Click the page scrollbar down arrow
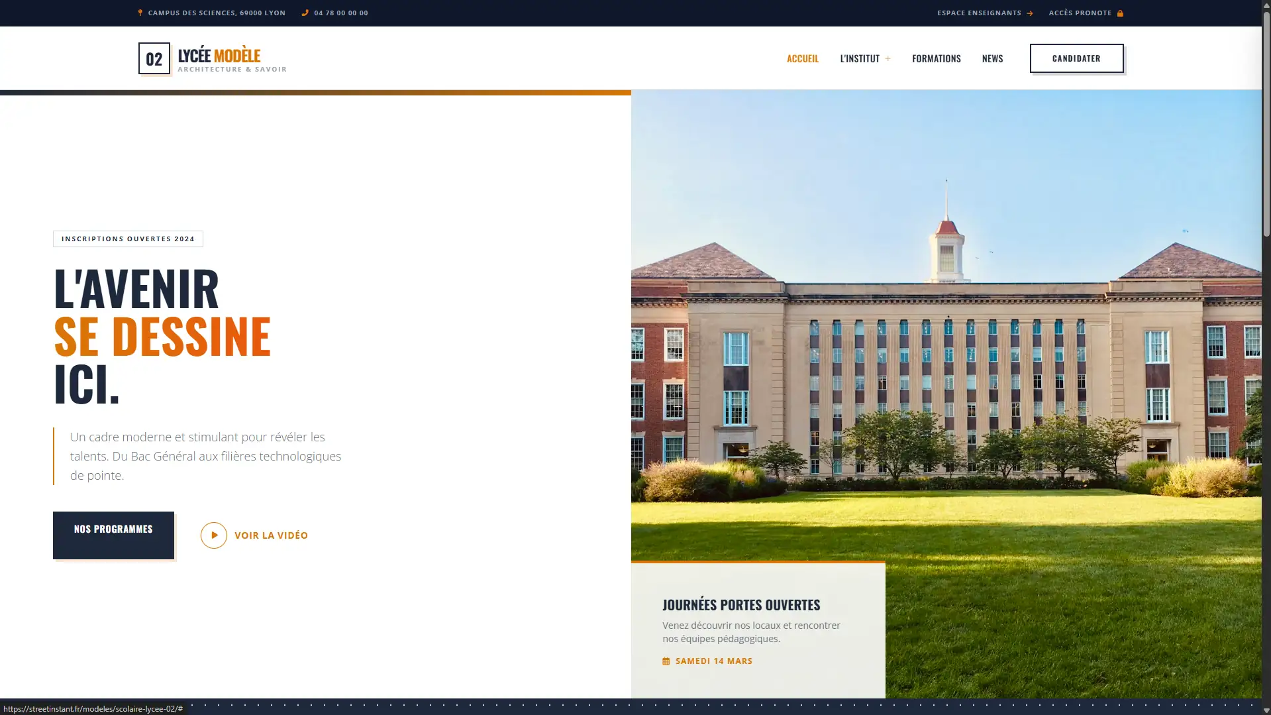 (x=1266, y=710)
